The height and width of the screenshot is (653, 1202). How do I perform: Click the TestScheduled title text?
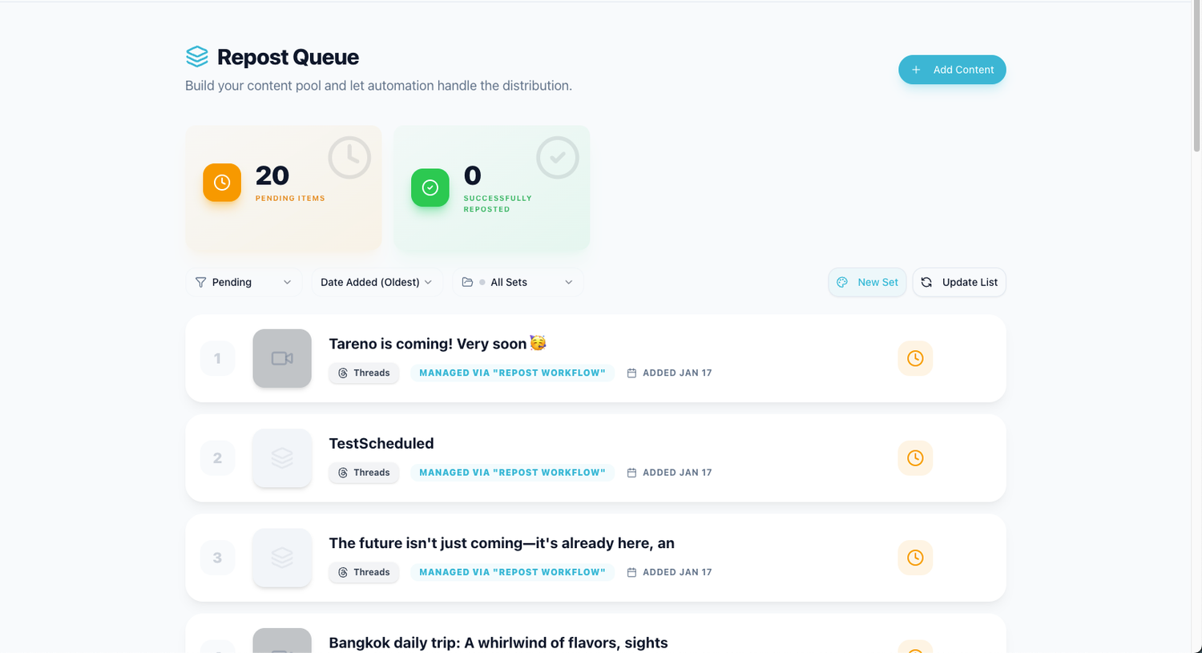381,443
